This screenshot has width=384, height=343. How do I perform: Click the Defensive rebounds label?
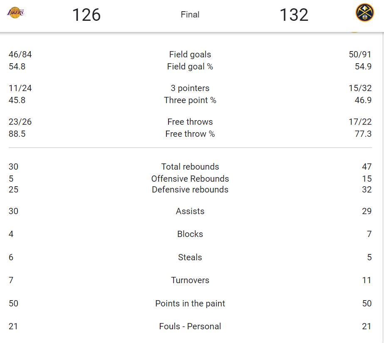(190, 190)
